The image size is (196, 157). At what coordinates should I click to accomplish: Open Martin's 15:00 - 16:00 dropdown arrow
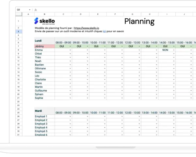point(191,87)
